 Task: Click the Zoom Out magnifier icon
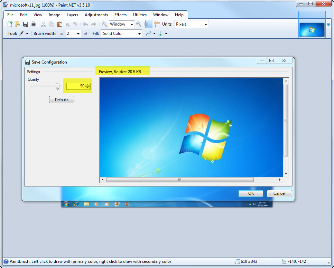click(104, 24)
